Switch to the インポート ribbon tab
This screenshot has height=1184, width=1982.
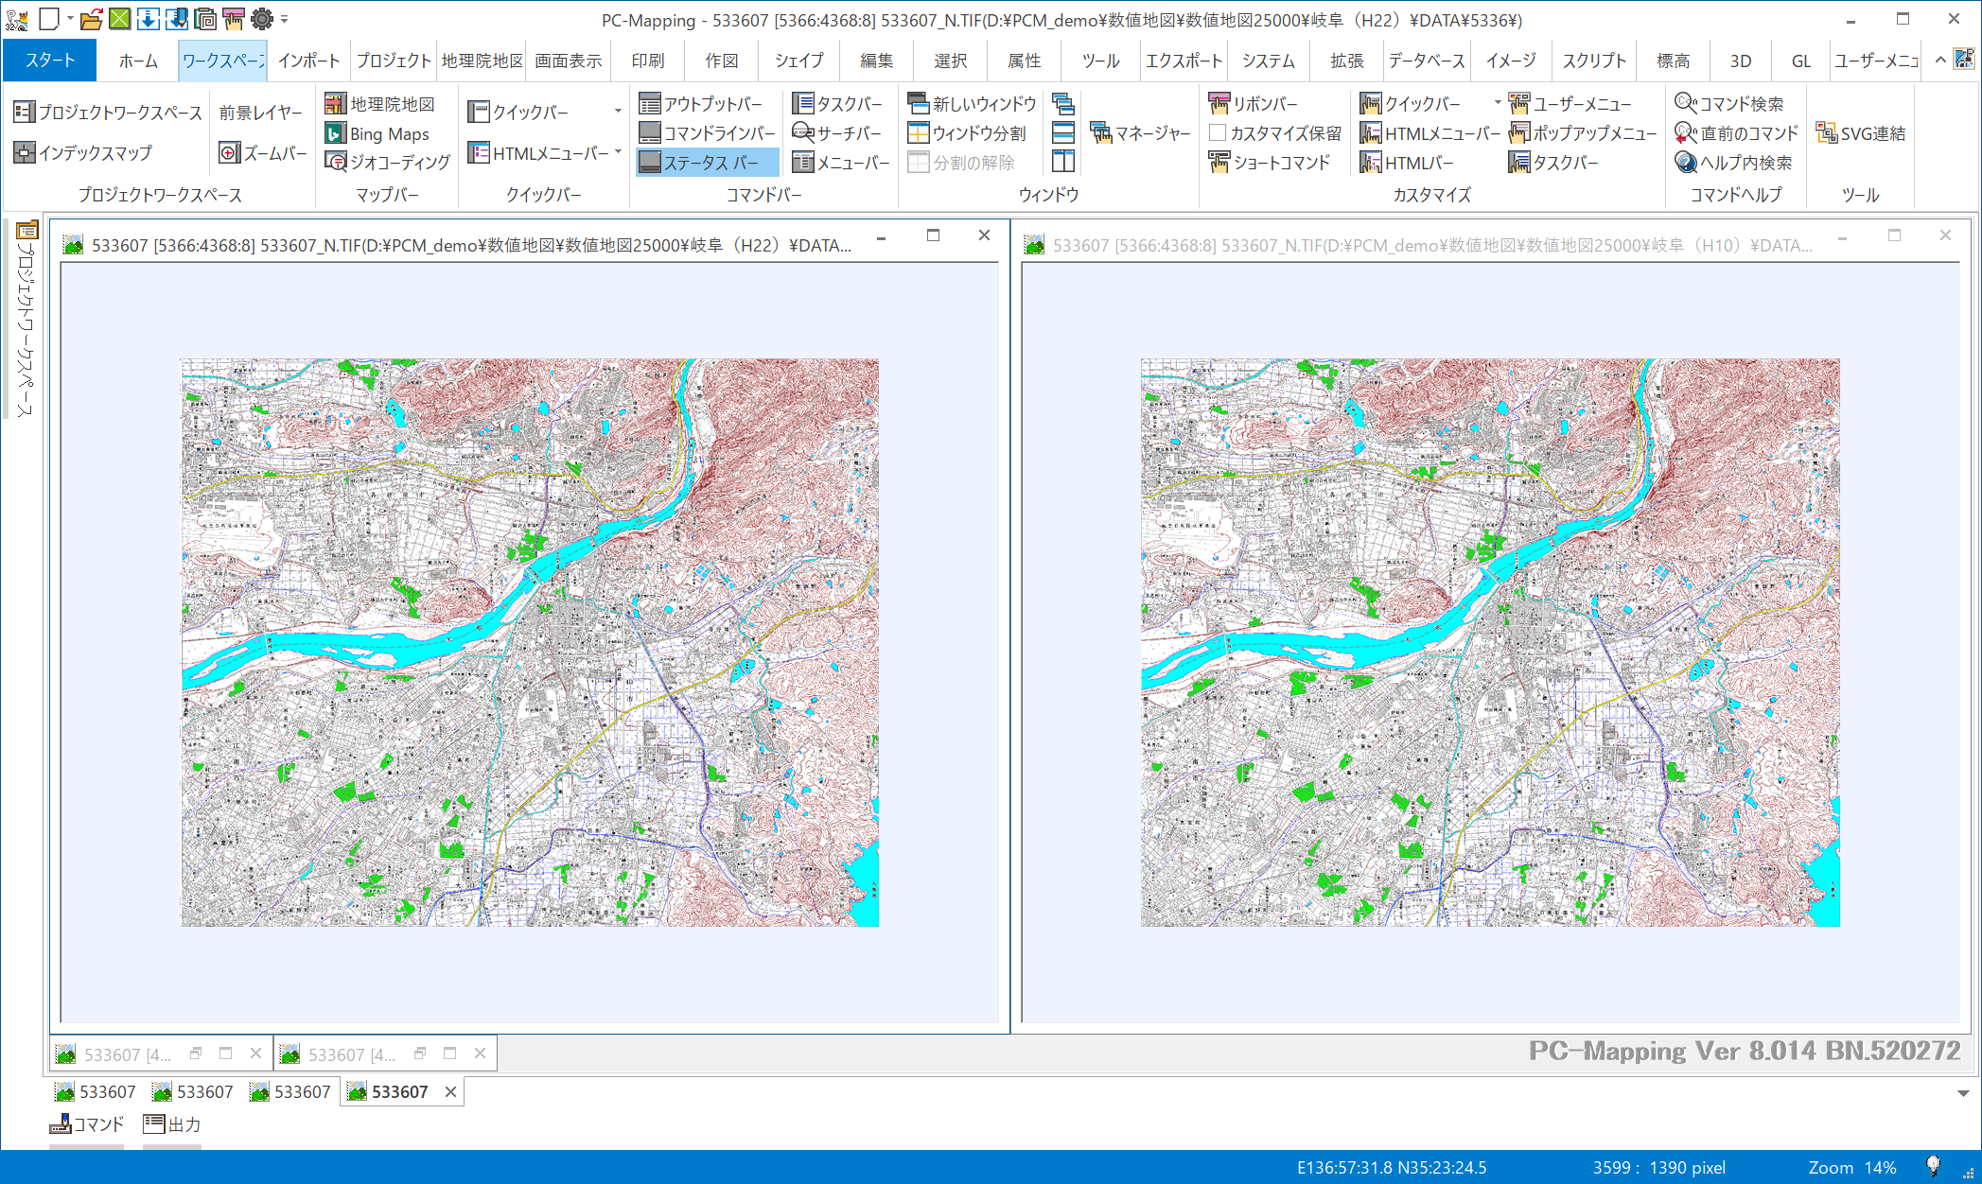[x=308, y=61]
